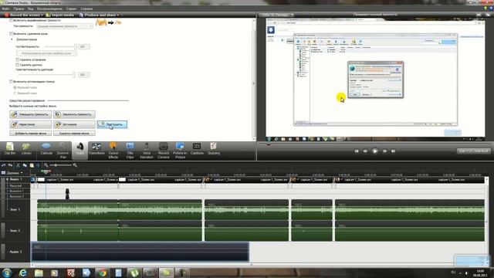Click the fade out button
Image resolution: width=494 pixels, height=278 pixels.
click(x=74, y=124)
